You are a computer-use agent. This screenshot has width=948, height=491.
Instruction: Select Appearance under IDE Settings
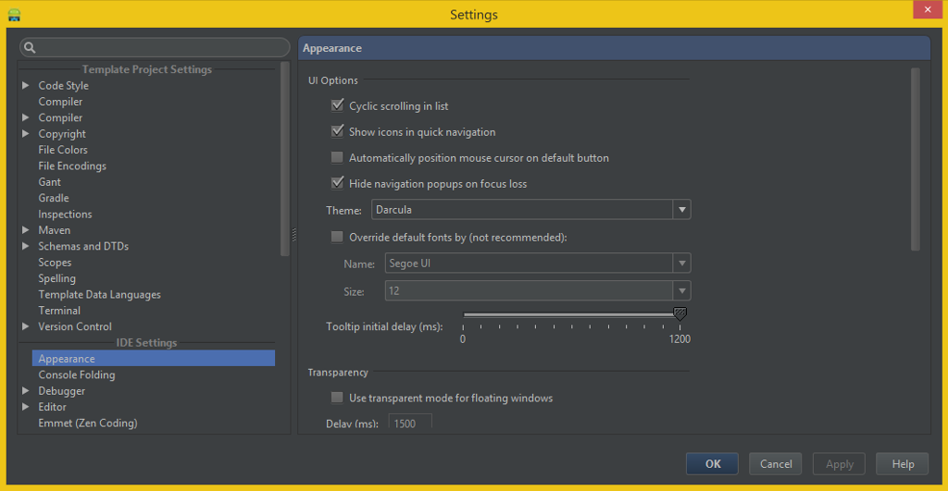154,358
